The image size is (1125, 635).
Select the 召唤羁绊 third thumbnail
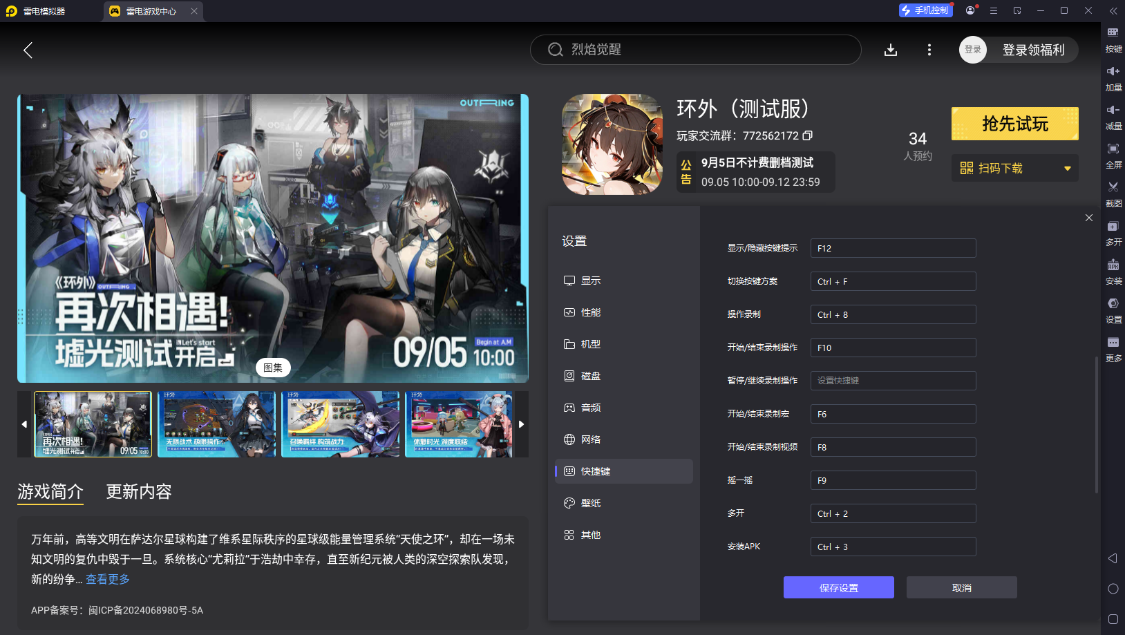pos(340,424)
